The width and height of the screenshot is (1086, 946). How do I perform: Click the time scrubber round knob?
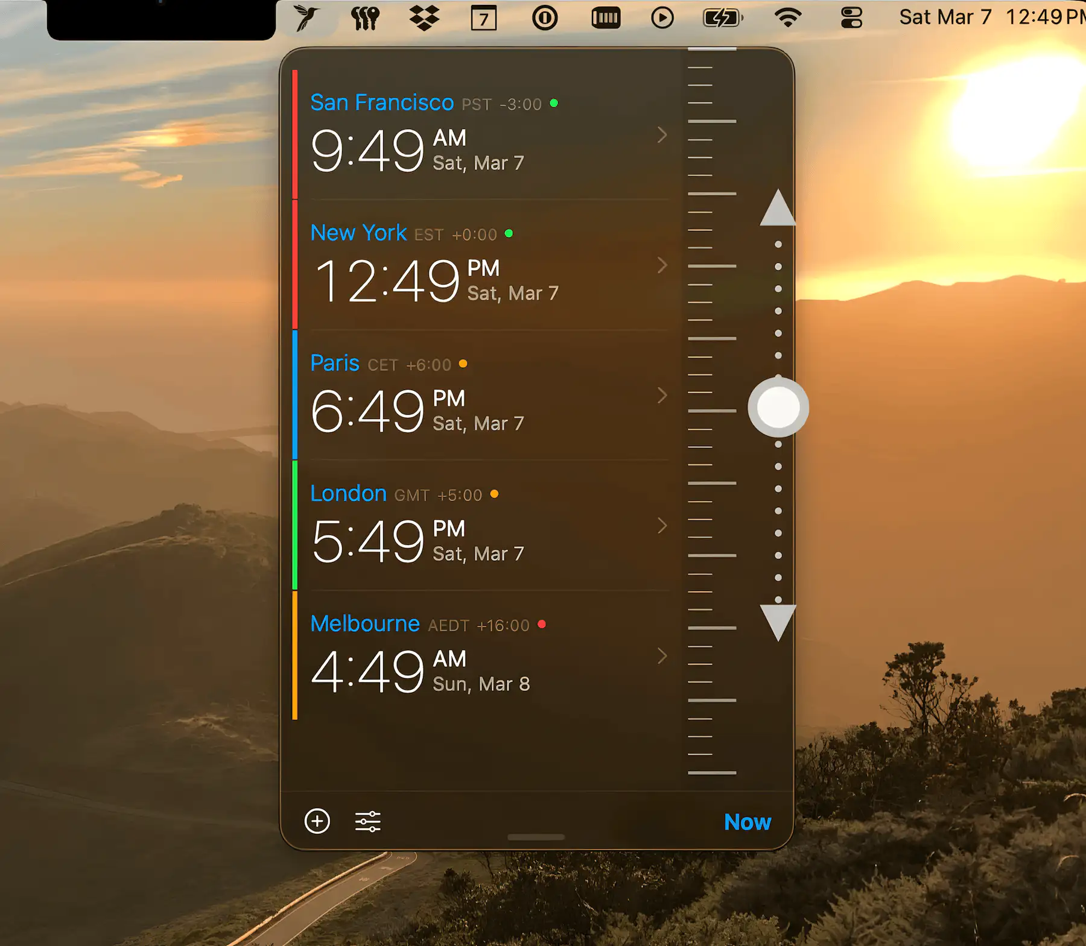click(x=778, y=408)
